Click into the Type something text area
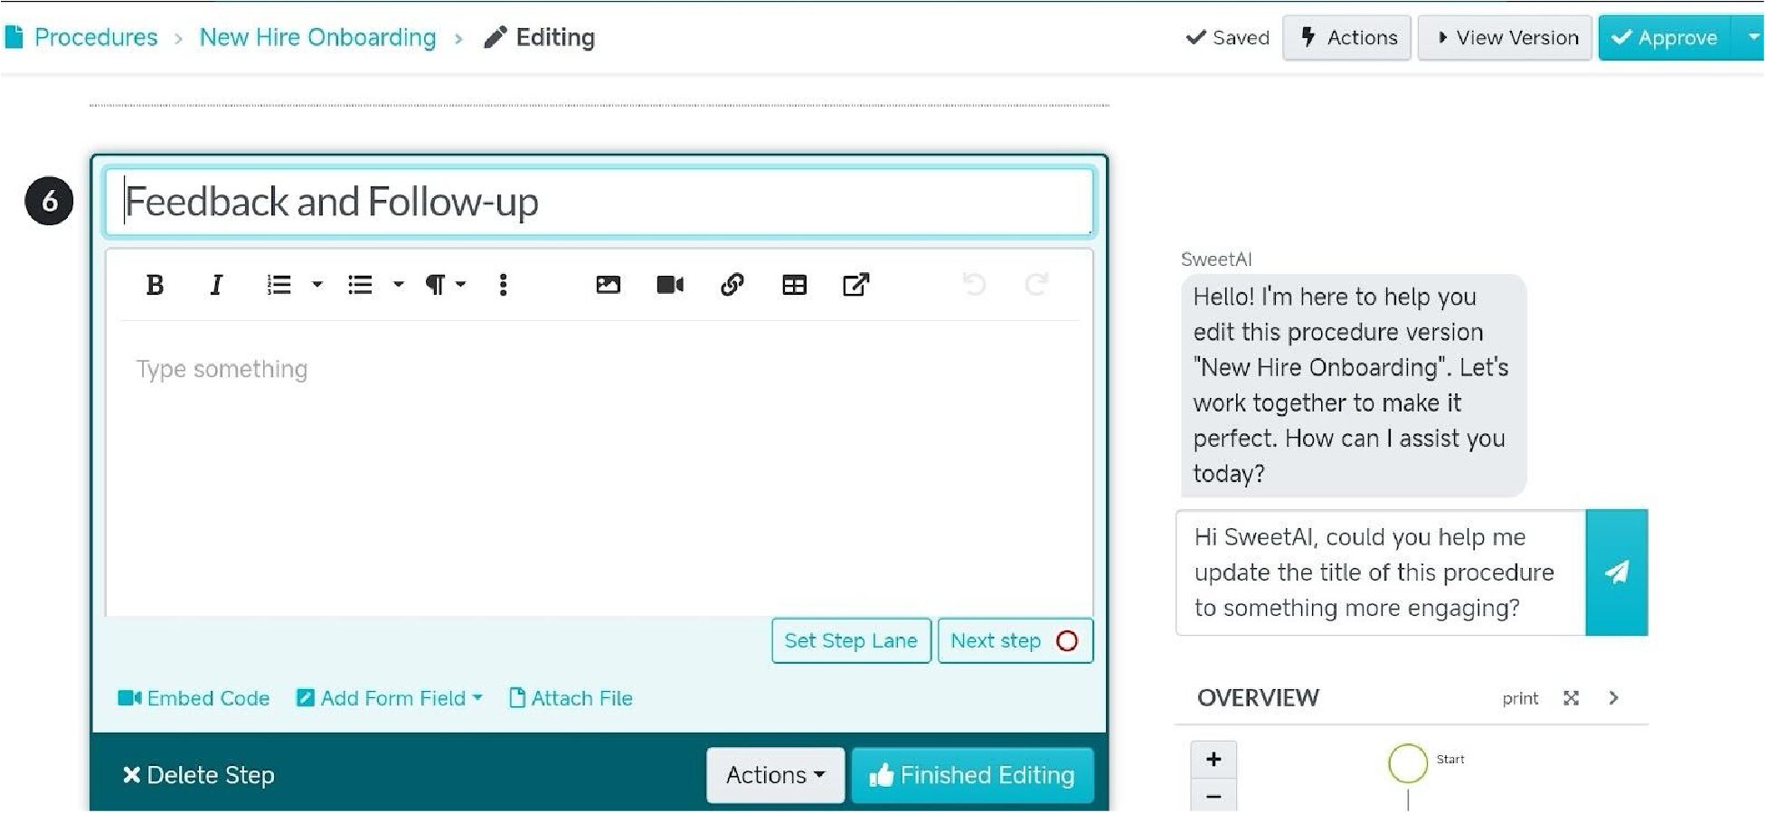The height and width of the screenshot is (813, 1766). click(x=600, y=468)
